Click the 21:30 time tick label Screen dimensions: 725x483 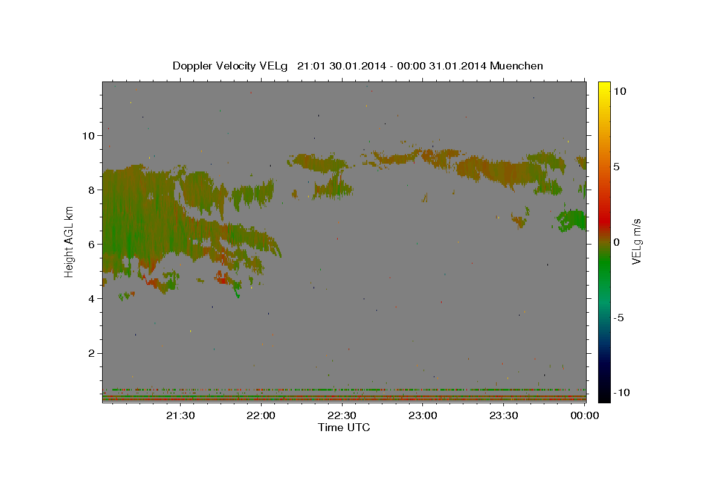click(x=181, y=415)
